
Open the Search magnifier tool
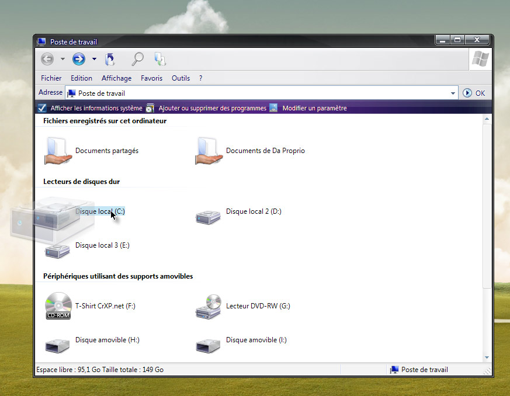click(x=138, y=59)
